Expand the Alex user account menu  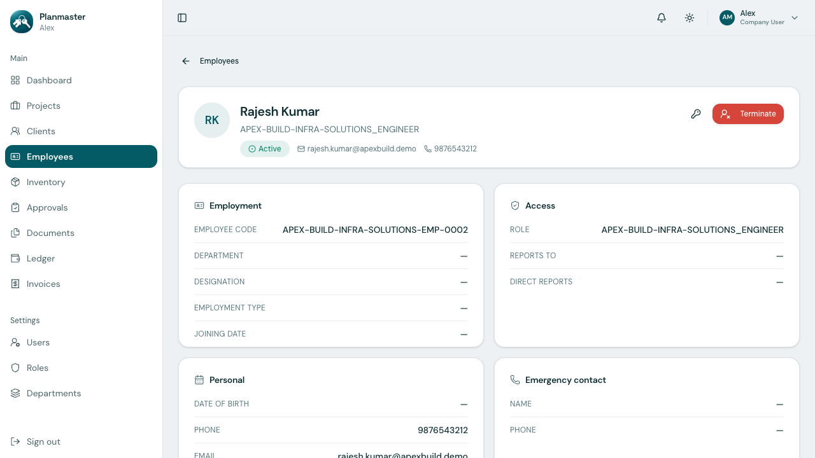[x=759, y=18]
